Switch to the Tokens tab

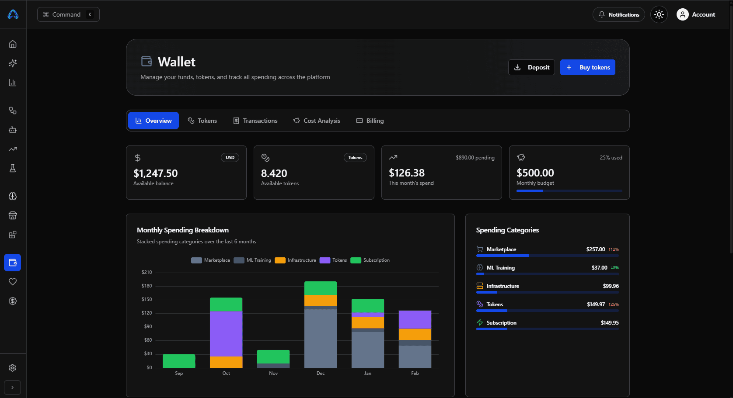pos(202,121)
